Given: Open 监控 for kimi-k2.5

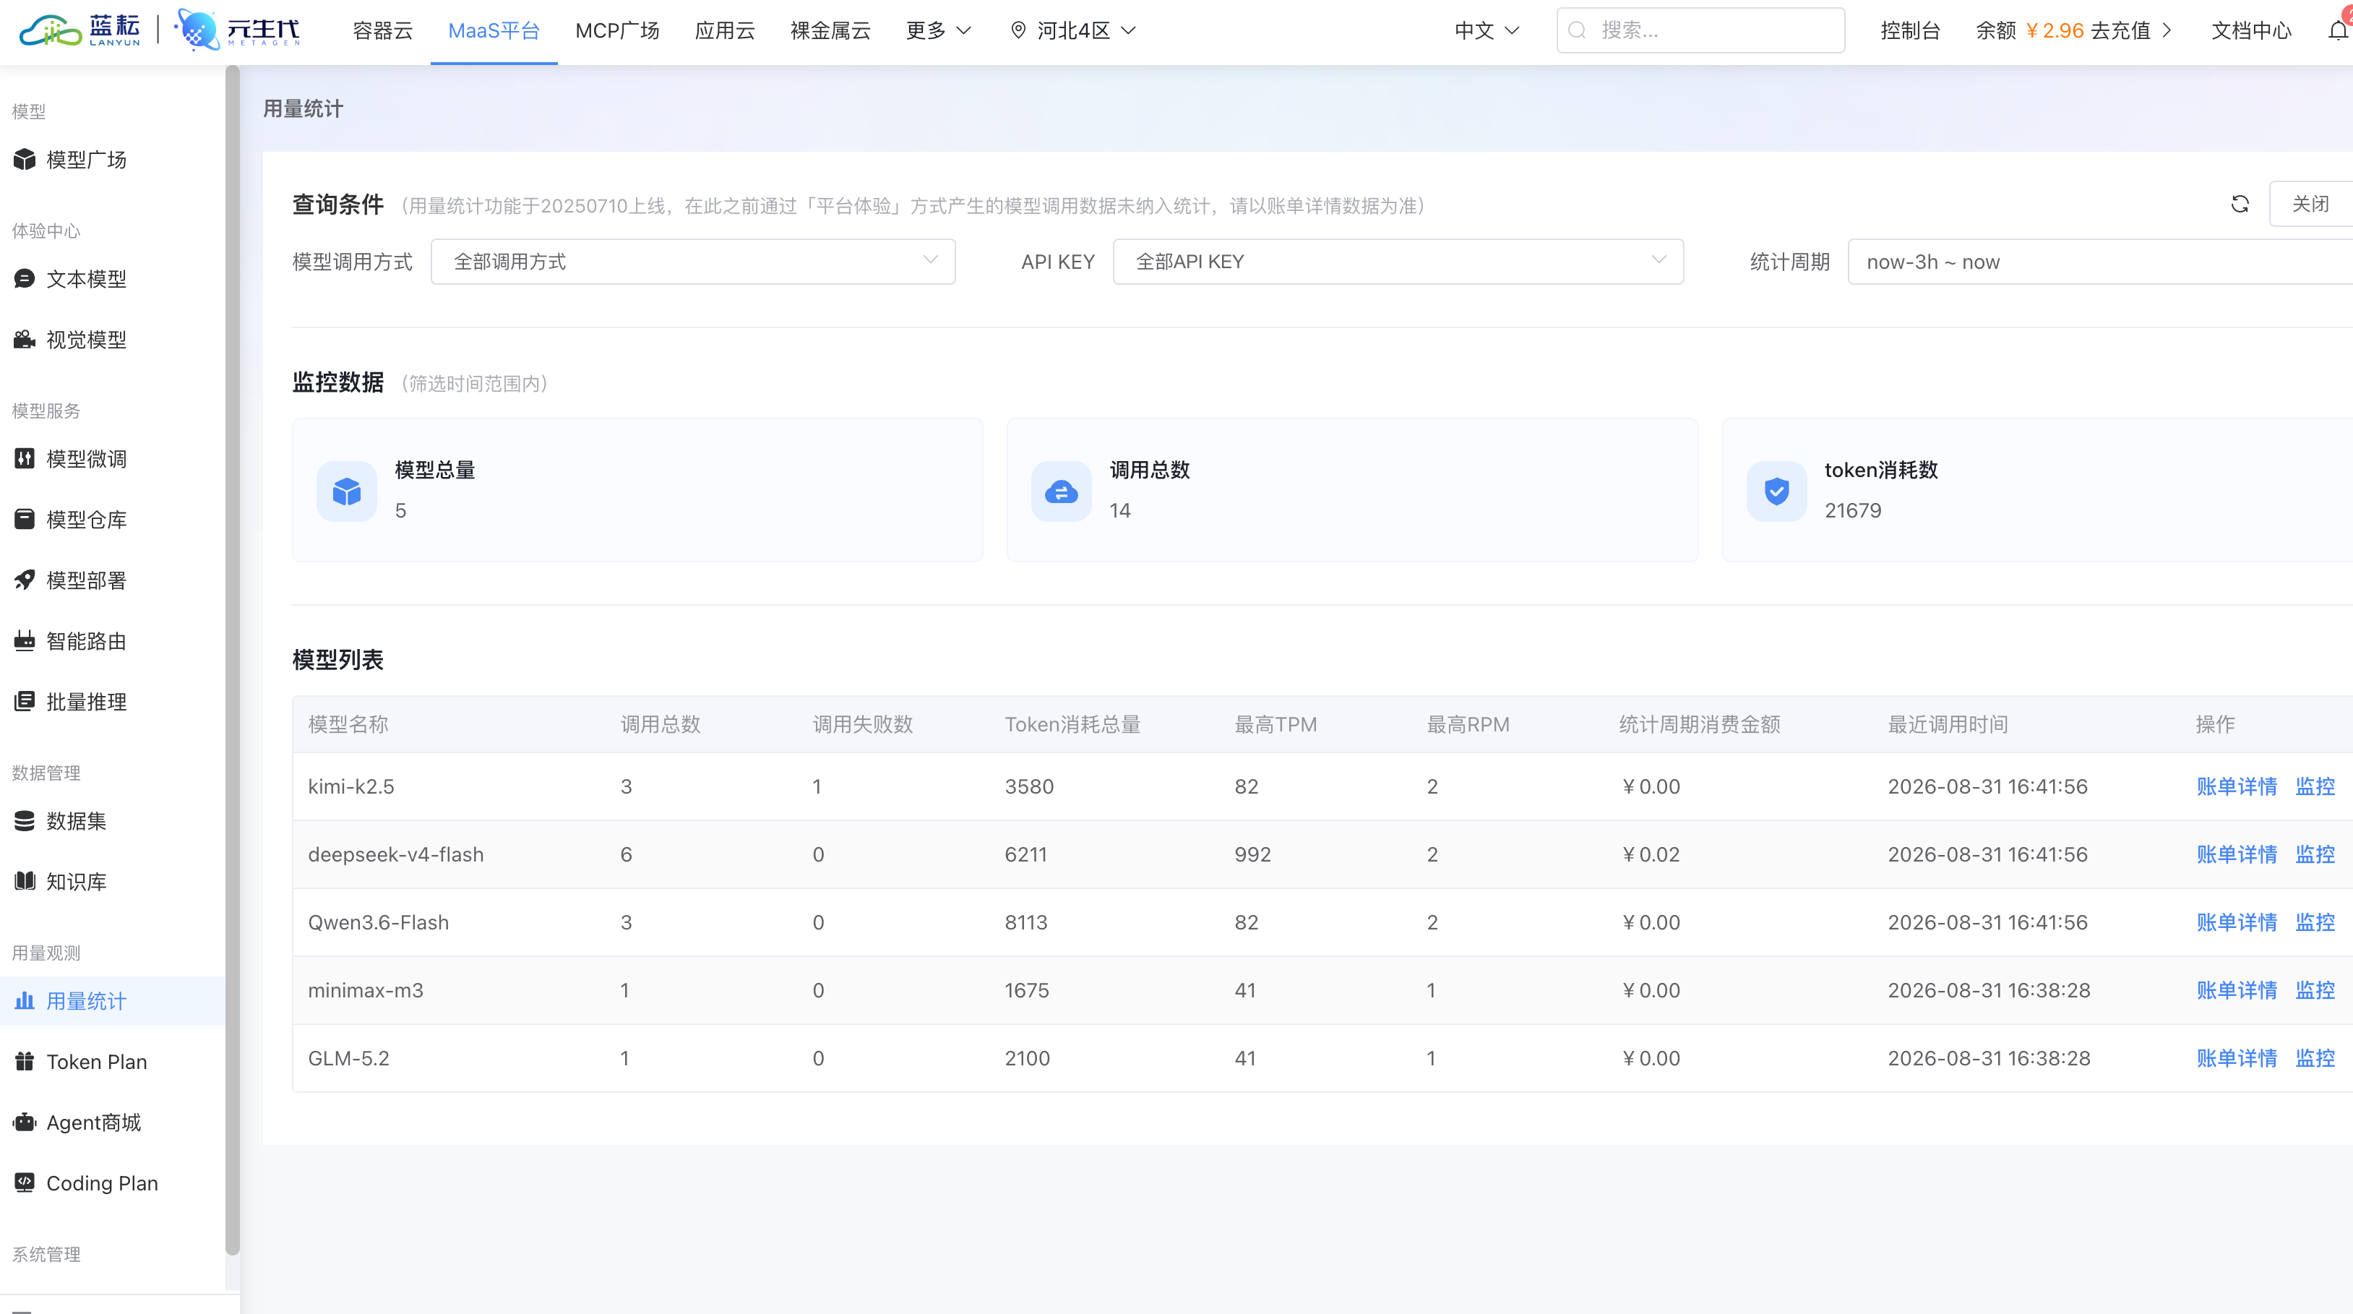Looking at the screenshot, I should pos(2315,787).
